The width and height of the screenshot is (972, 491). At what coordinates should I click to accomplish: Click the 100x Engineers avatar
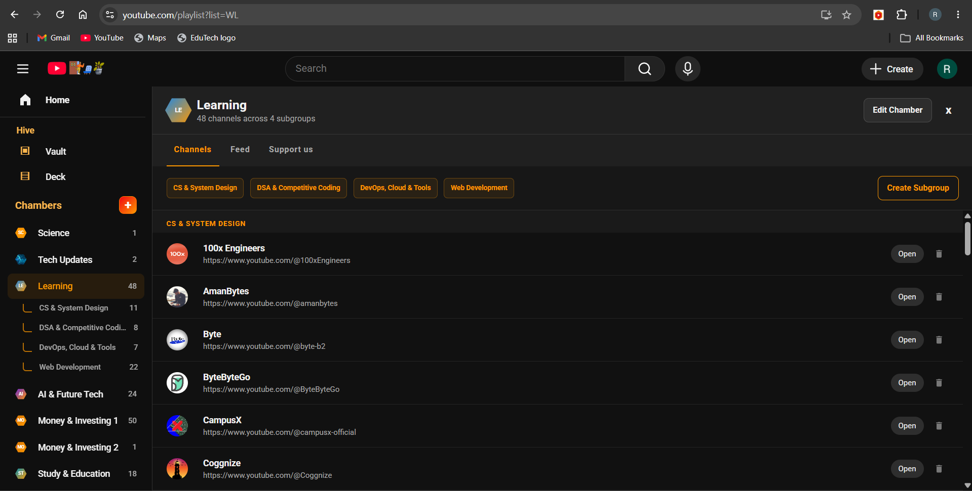point(177,254)
